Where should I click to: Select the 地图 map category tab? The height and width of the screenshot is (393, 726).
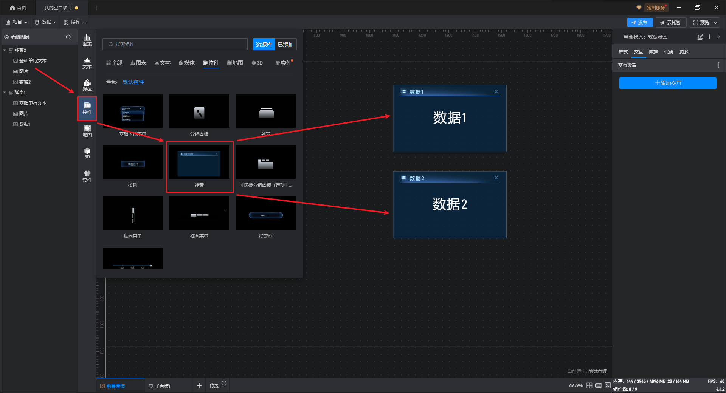(235, 63)
